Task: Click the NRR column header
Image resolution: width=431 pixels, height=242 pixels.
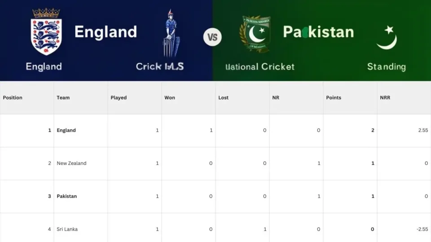Action: coord(385,98)
